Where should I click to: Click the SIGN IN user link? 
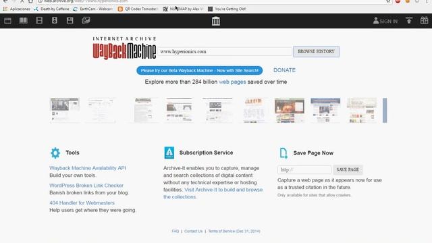pos(385,21)
